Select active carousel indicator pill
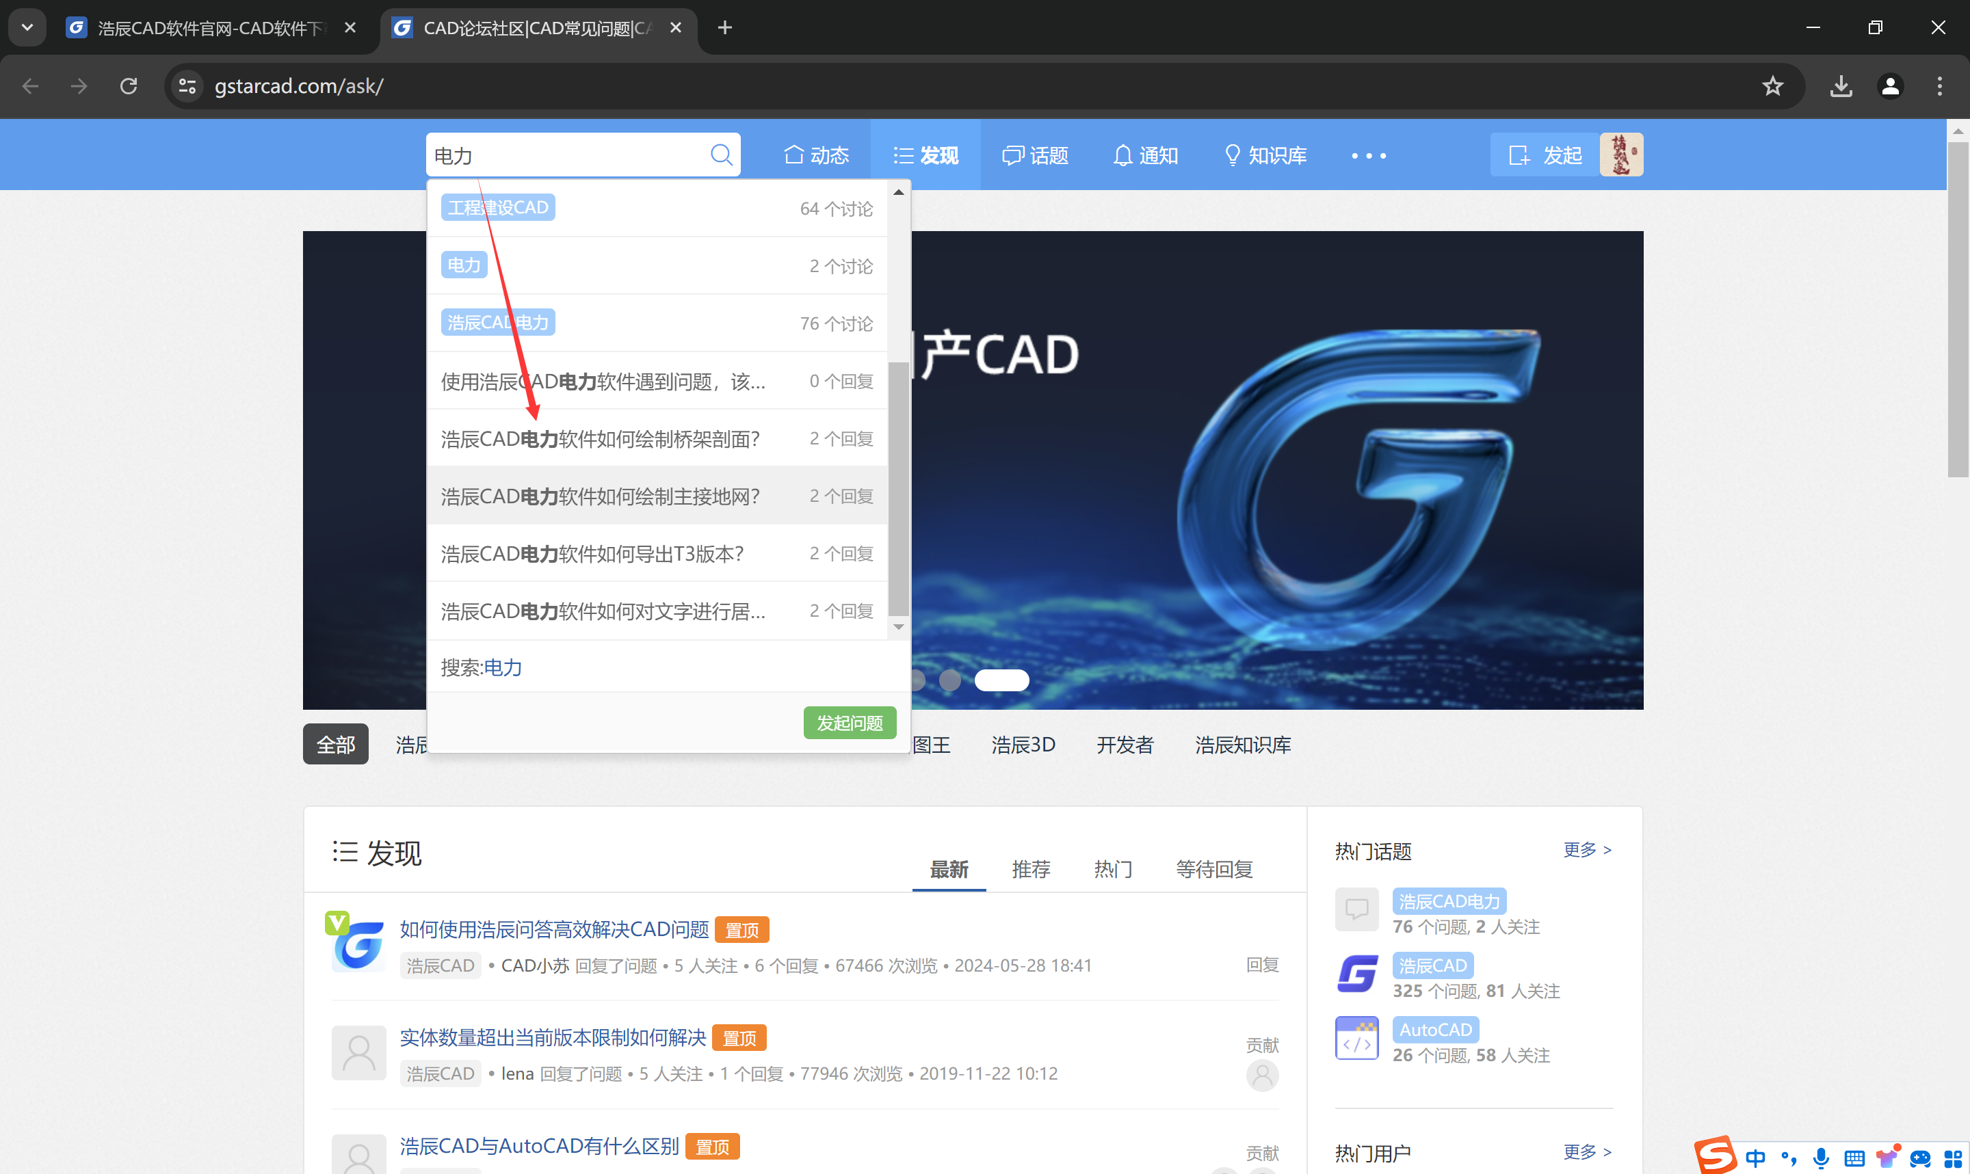The height and width of the screenshot is (1174, 1970). coord(1001,680)
